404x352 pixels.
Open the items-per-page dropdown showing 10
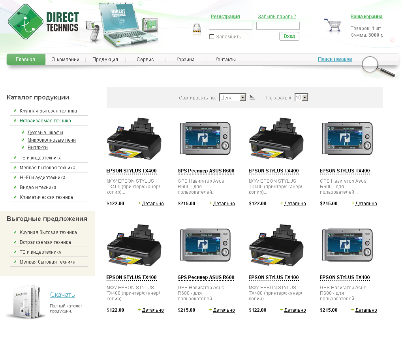pyautogui.click(x=301, y=97)
